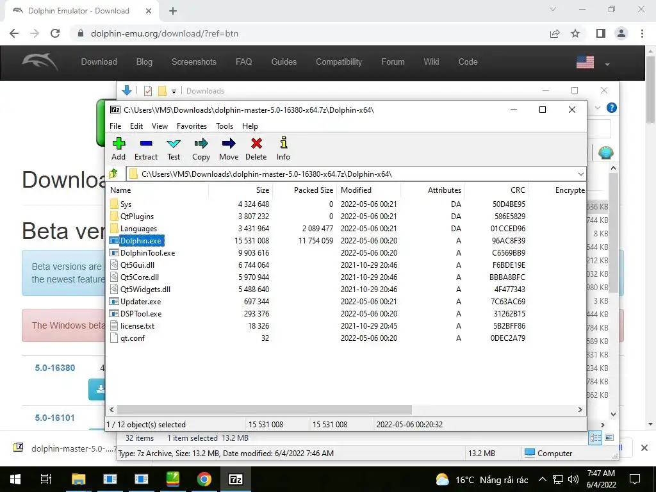The height and width of the screenshot is (492, 656).
Task: Open Windows Start menu
Action: click(15, 479)
